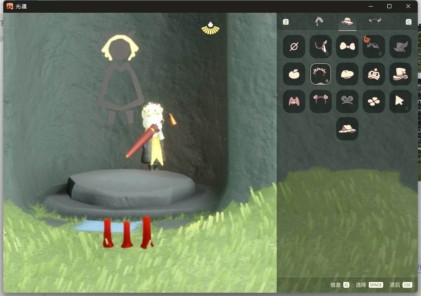Screen dimensions: 421x296
Task: Click the 光遇 app icon in title bar
Action: (10, 6)
